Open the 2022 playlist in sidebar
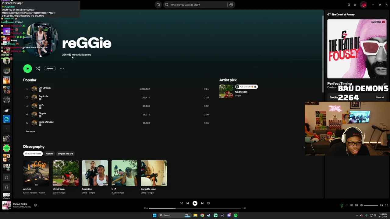 (x=6, y=148)
